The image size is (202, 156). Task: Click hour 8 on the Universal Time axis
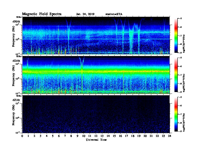tap(71, 136)
